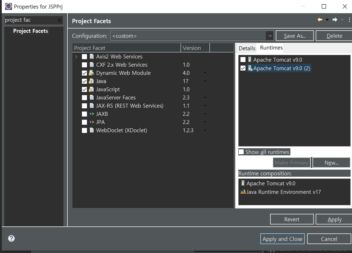Uncheck the Apache Tomcat v9.0 (2) runtime
Viewport: 352px width, 253px height.
[243, 68]
